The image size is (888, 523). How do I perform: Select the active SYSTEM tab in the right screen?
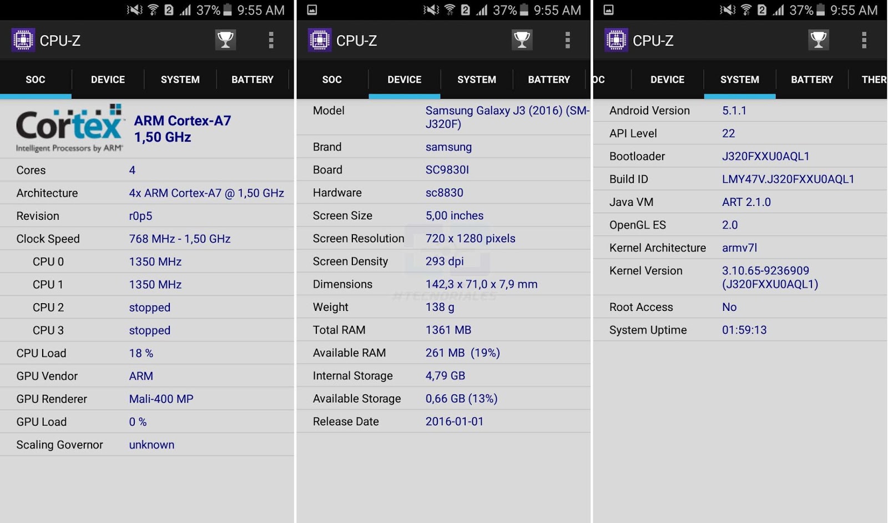tap(740, 79)
